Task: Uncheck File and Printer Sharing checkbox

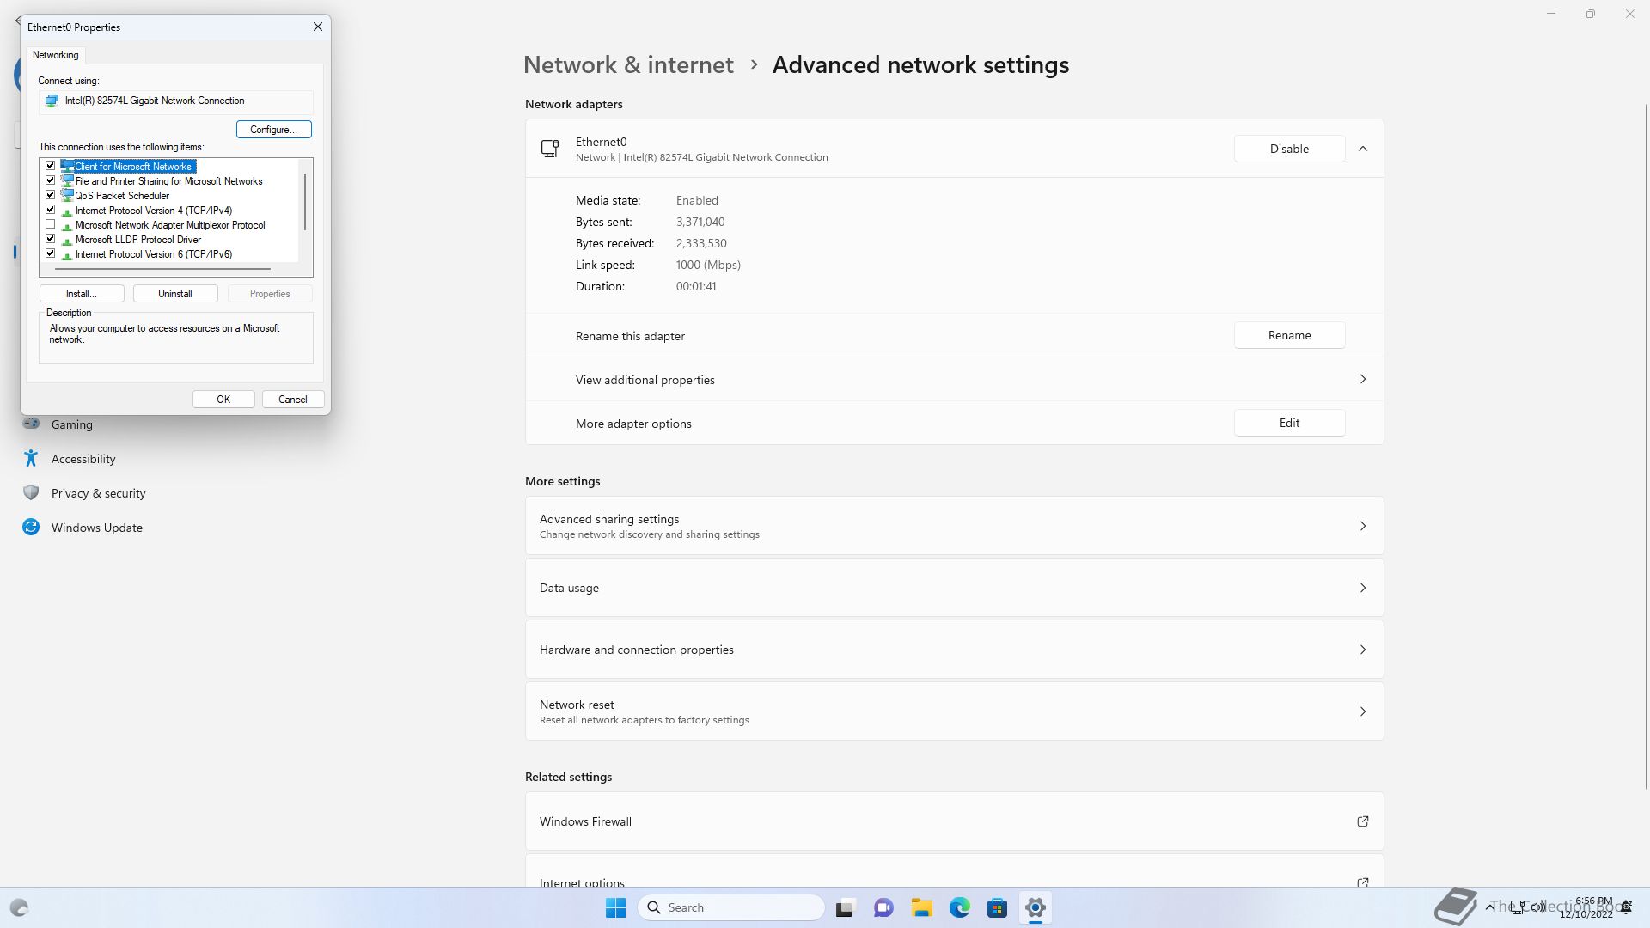Action: click(x=50, y=180)
